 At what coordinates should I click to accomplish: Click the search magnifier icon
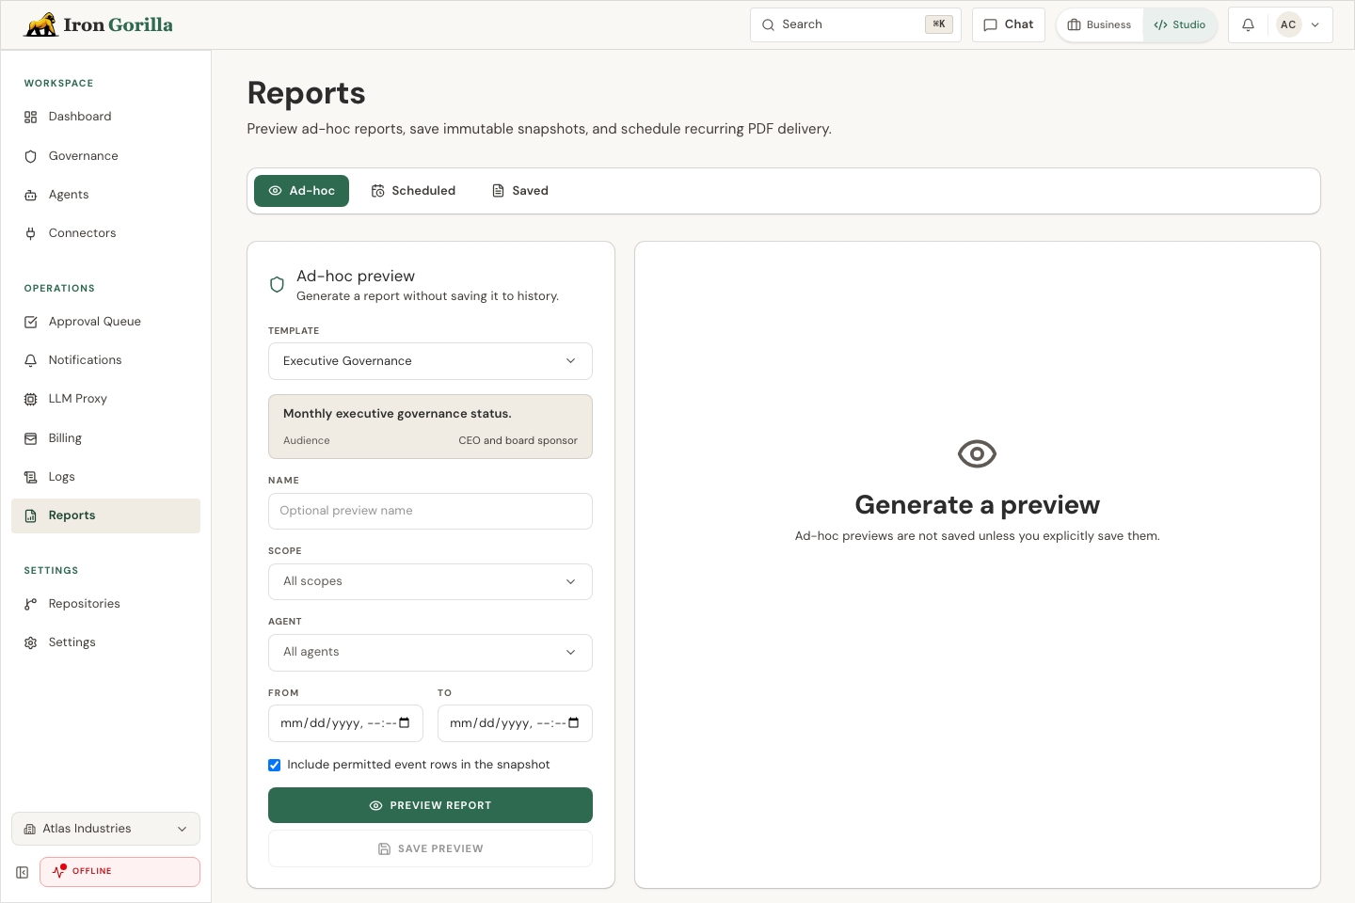(x=768, y=25)
